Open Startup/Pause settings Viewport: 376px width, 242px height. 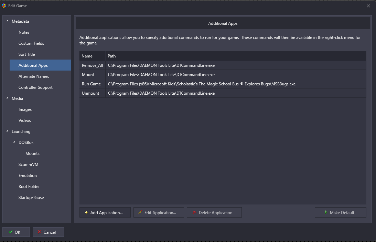tap(31, 198)
